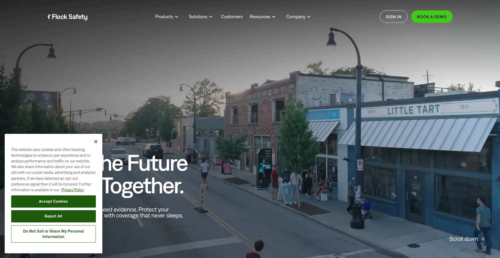Open the Privacy Policy link
The image size is (500, 258).
73,190
